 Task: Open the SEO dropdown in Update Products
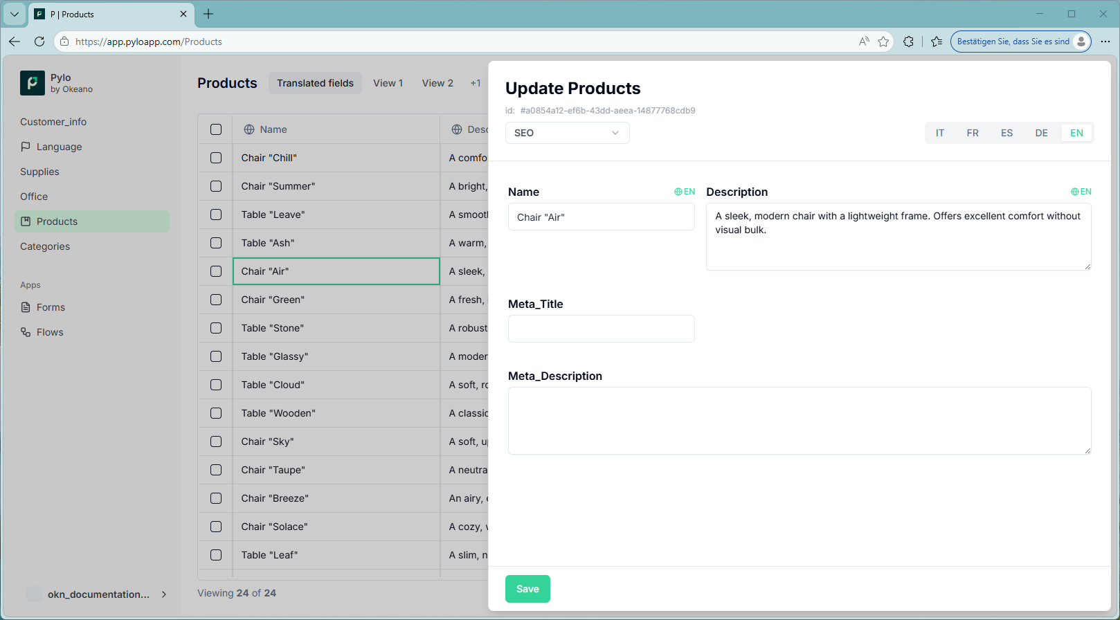567,133
